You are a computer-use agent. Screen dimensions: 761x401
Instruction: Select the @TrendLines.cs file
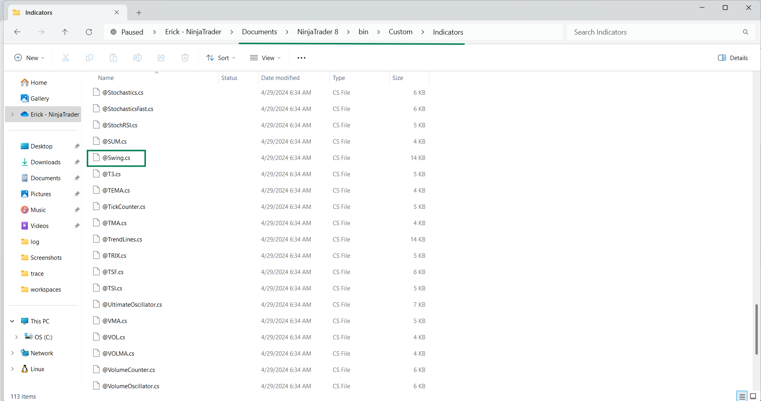pos(122,239)
